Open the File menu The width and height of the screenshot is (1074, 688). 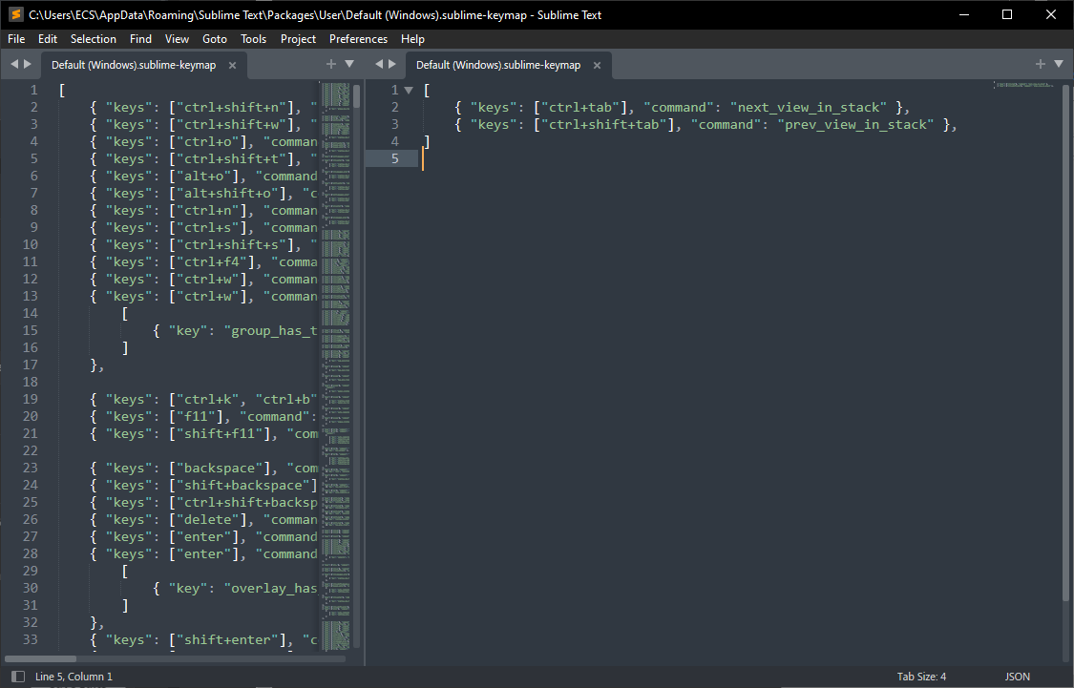16,39
